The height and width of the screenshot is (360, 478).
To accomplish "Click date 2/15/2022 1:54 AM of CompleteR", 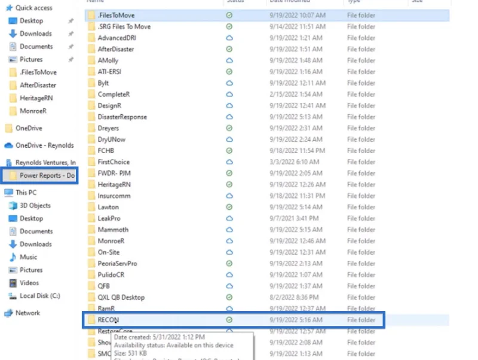I will [296, 94].
